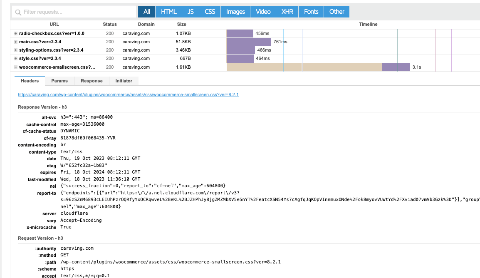
Task: Click the x-microcache True value
Action: pos(66,227)
